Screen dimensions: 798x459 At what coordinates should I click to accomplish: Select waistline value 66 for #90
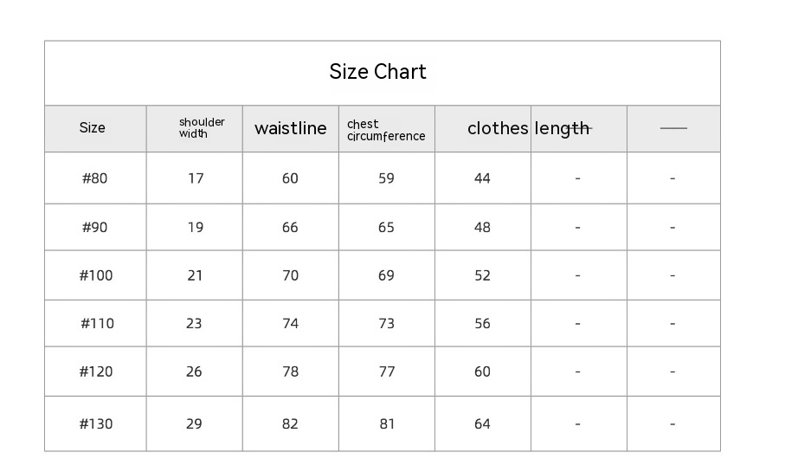[290, 228]
